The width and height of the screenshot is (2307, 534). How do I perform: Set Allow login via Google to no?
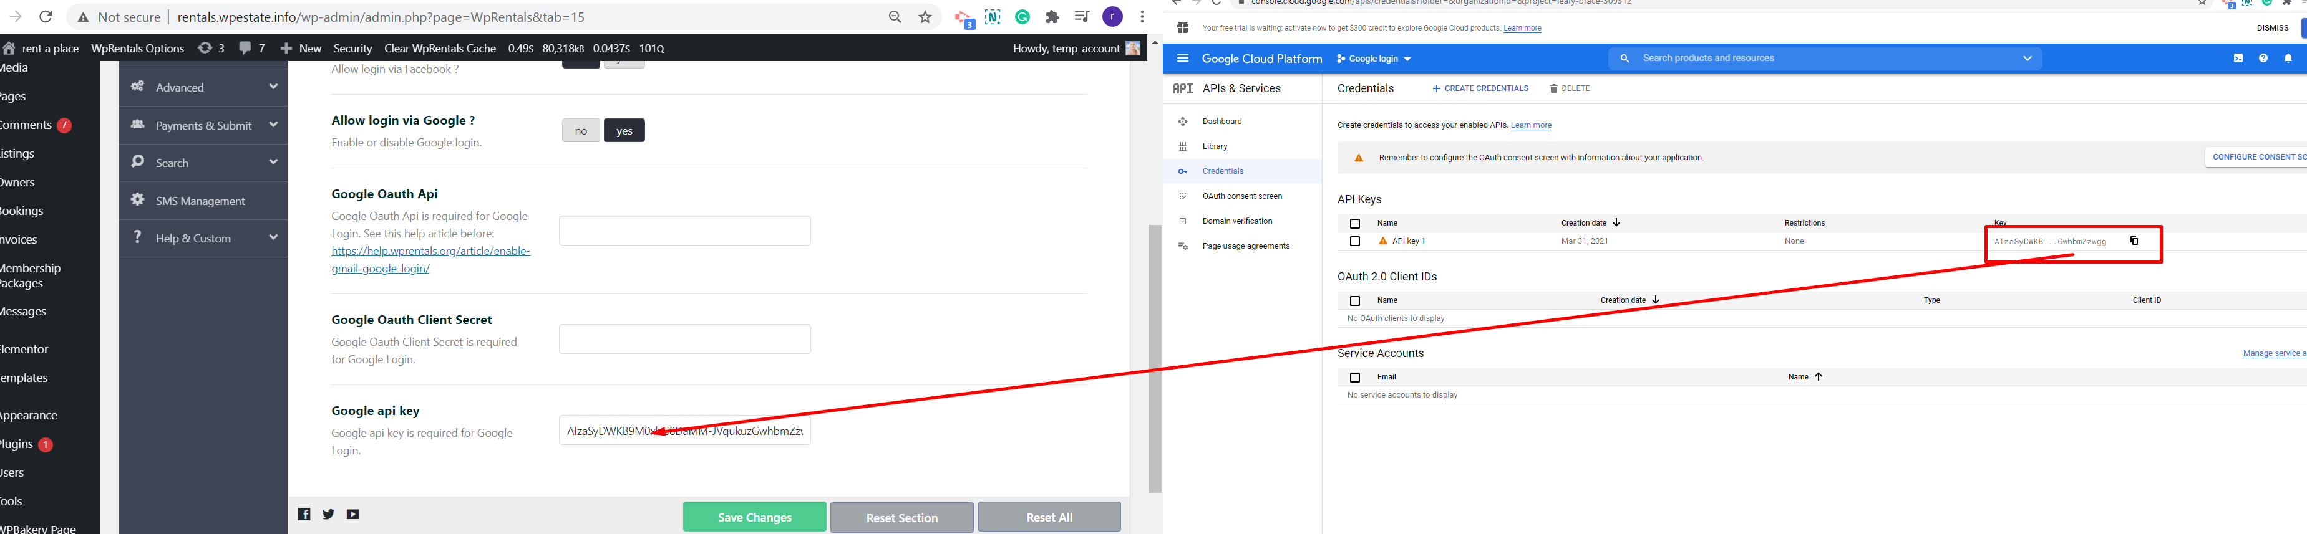coord(581,131)
